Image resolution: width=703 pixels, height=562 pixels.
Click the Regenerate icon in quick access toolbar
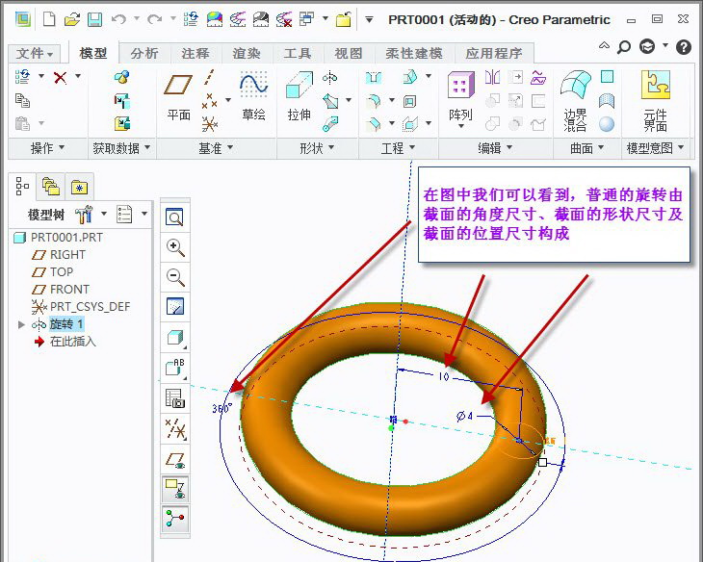click(191, 19)
